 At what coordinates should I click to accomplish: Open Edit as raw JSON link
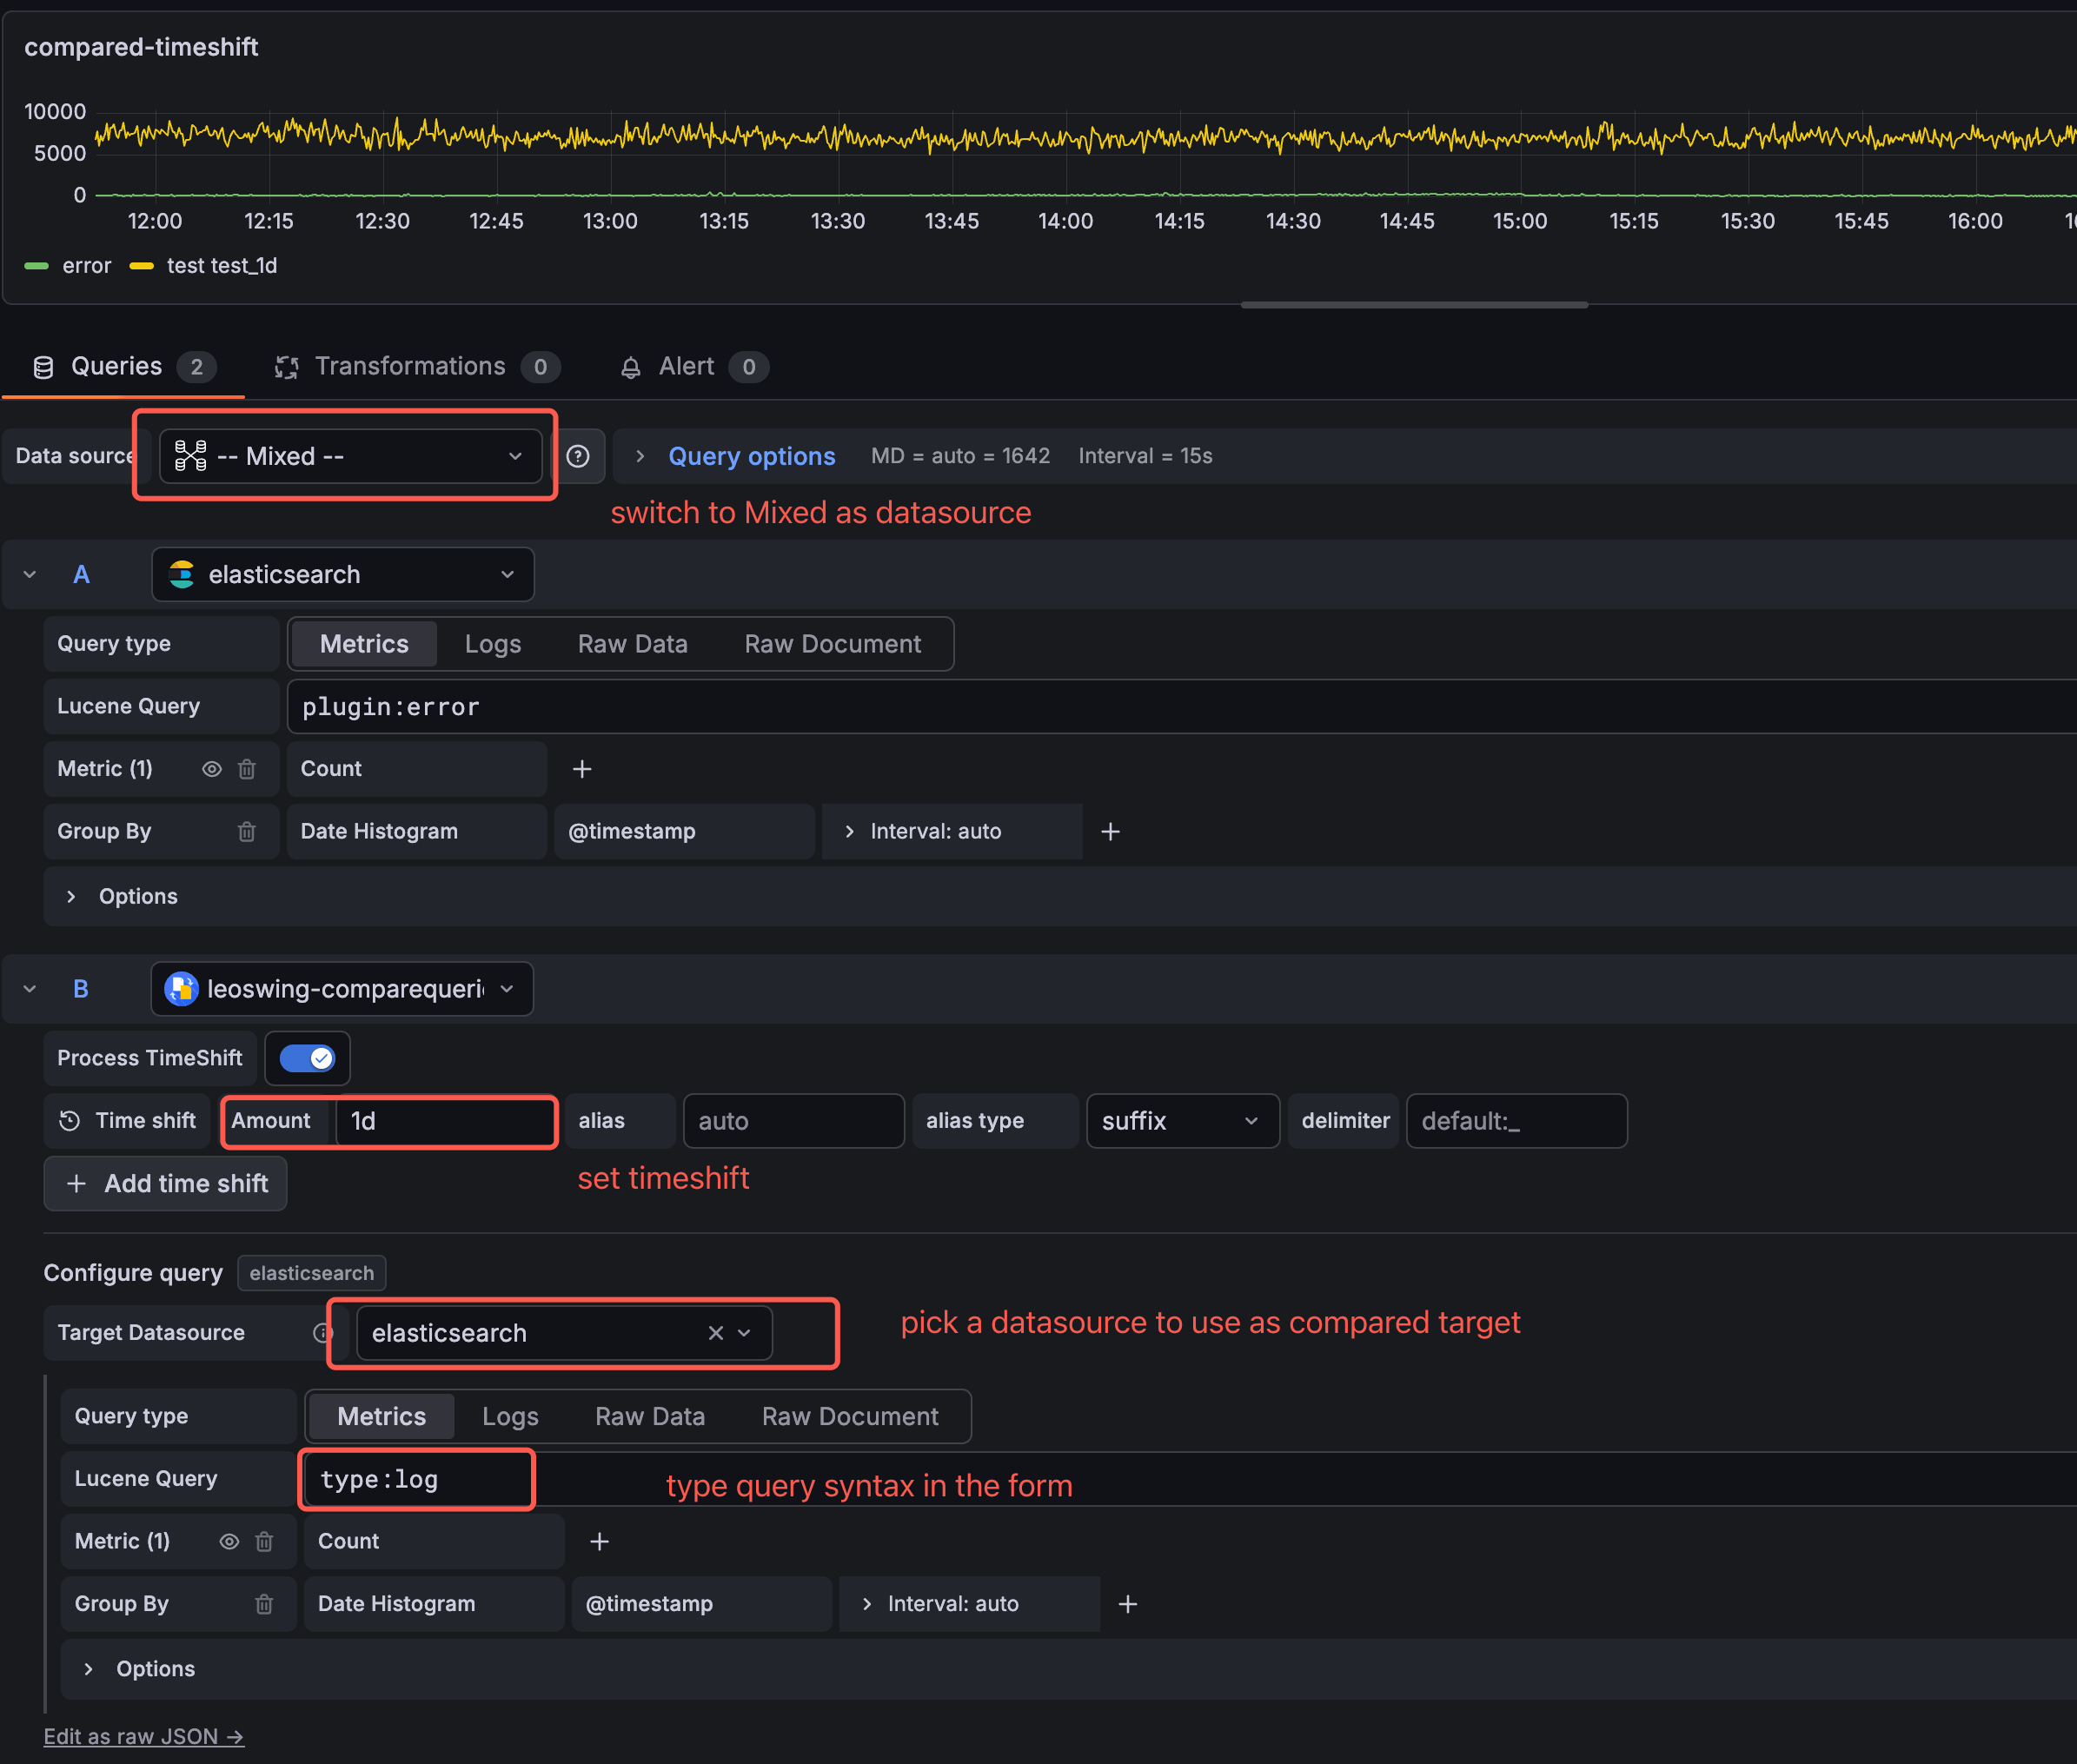point(143,1737)
